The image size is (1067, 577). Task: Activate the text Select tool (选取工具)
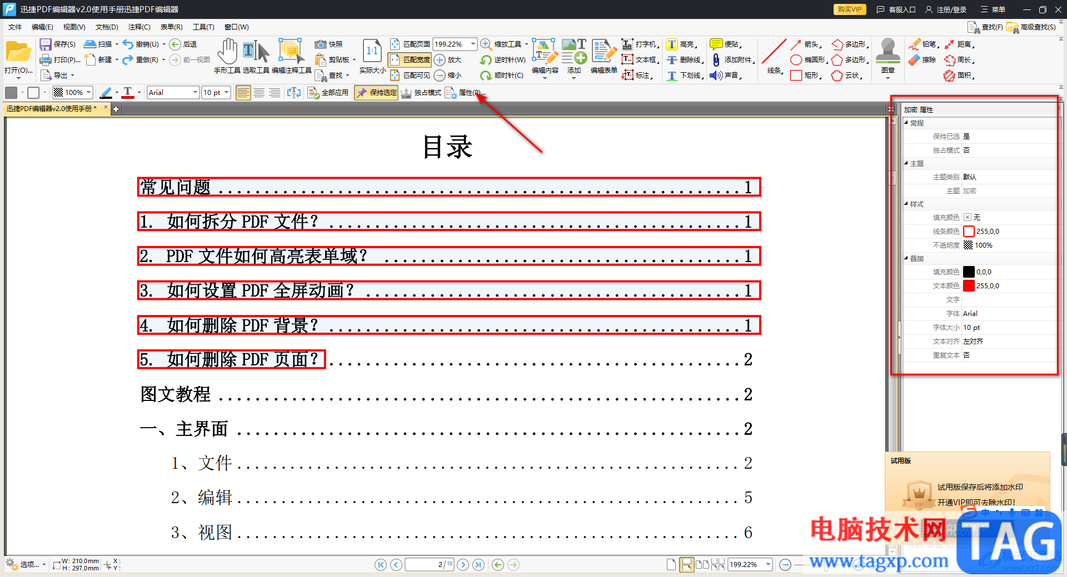(256, 56)
